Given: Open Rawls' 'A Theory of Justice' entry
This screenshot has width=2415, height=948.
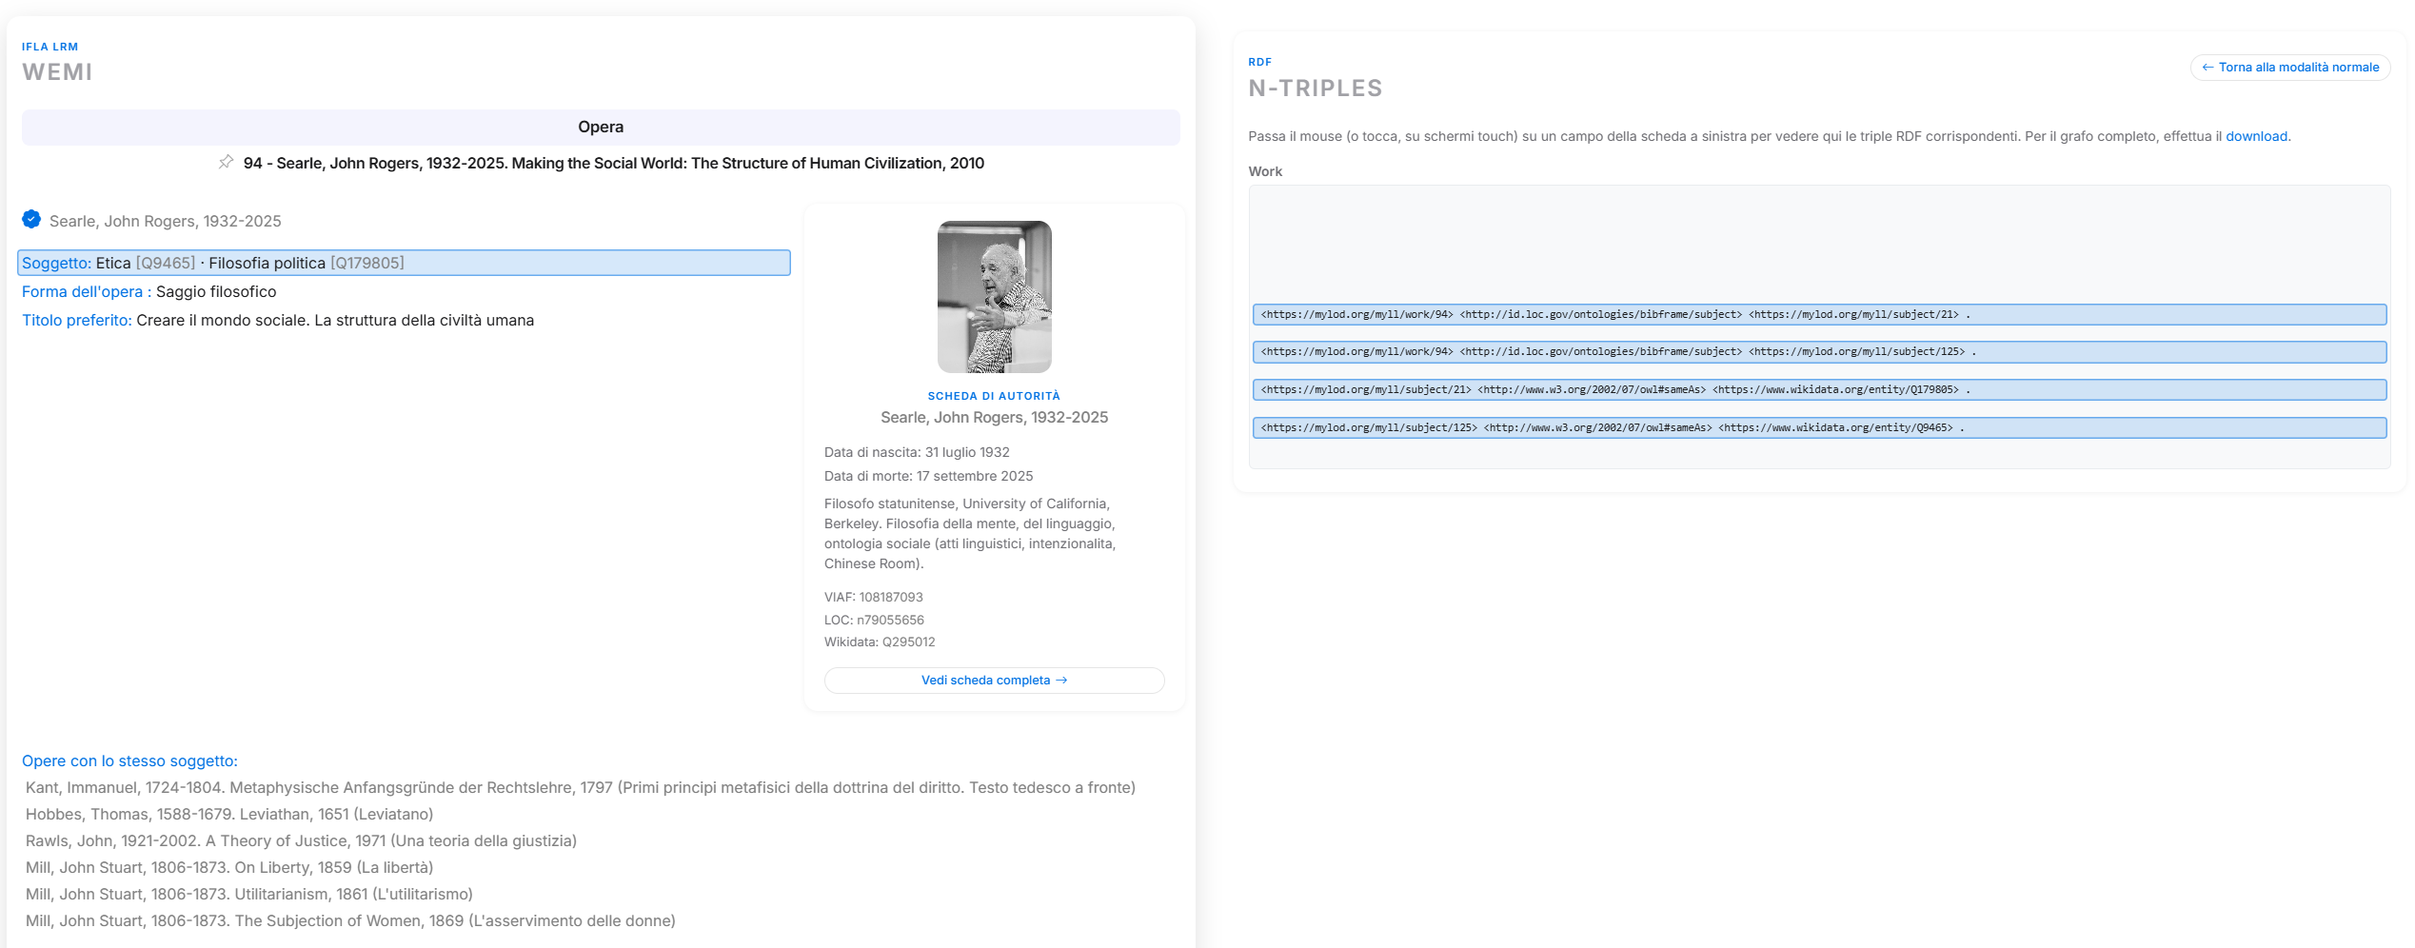Looking at the screenshot, I should [301, 841].
